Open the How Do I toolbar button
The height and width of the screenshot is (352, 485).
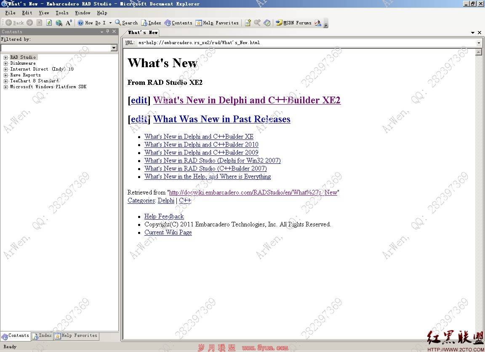pos(91,23)
